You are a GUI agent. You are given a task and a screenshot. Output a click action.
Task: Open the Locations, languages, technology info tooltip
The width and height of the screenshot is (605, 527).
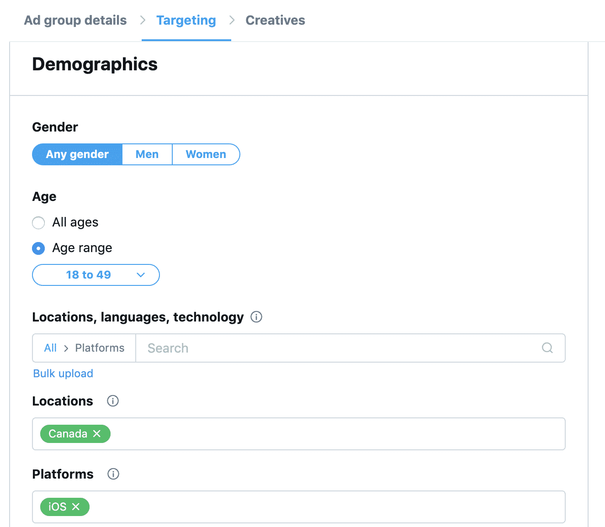point(256,317)
